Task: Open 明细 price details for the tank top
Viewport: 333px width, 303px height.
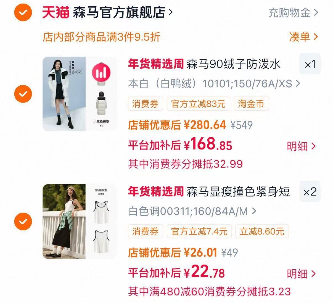Action: point(301,274)
